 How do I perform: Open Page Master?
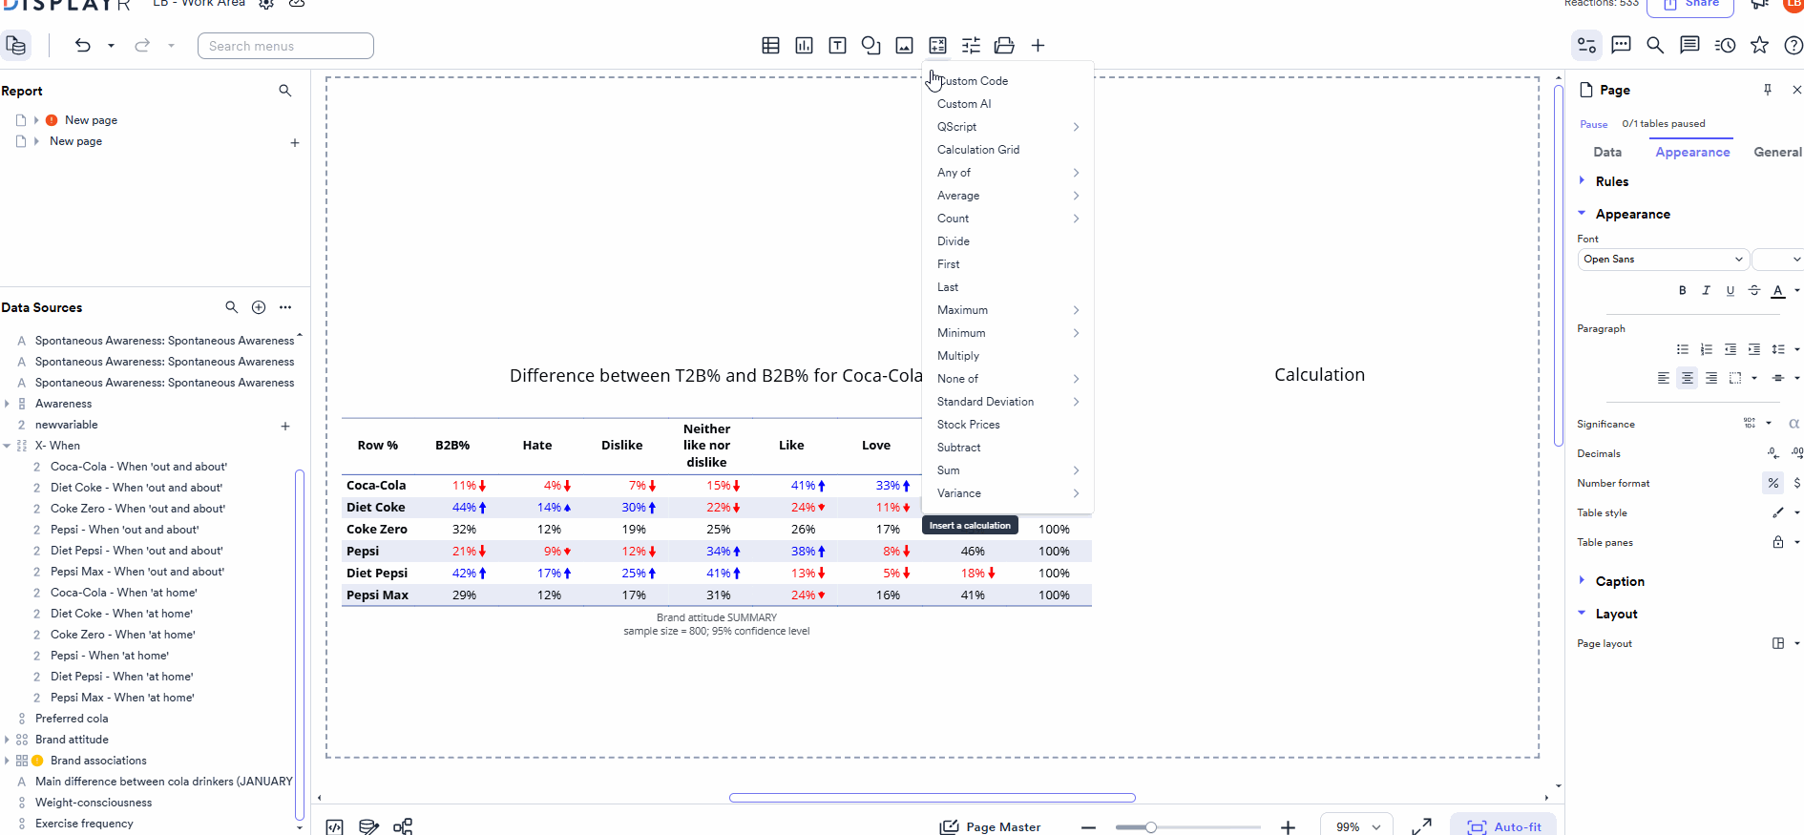990,826
